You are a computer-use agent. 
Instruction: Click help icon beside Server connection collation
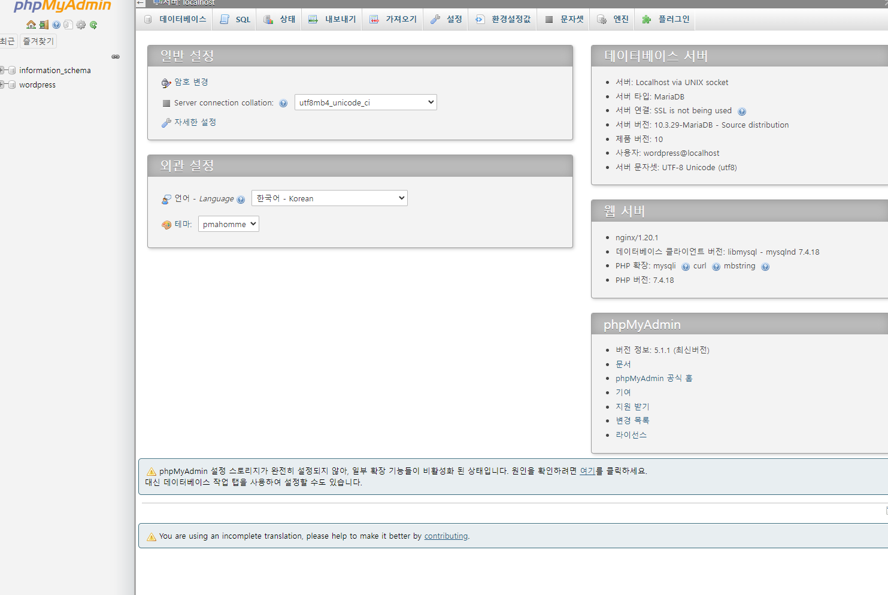pyautogui.click(x=283, y=103)
